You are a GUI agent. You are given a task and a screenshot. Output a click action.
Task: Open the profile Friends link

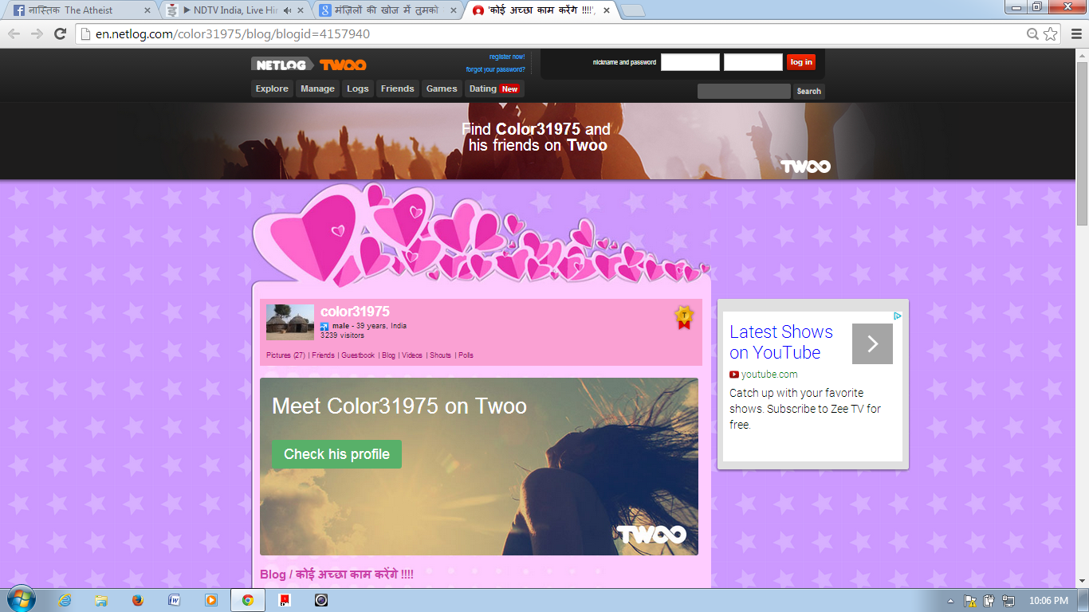(x=323, y=355)
